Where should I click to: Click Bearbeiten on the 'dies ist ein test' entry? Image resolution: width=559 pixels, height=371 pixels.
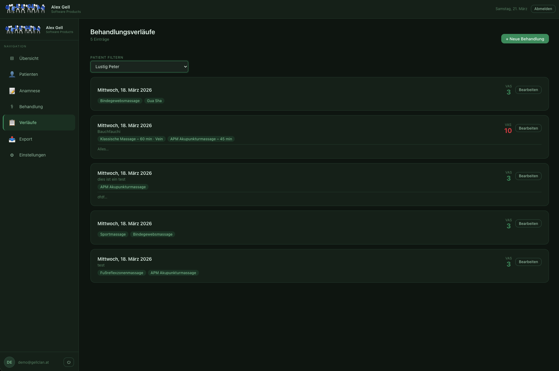coord(528,176)
